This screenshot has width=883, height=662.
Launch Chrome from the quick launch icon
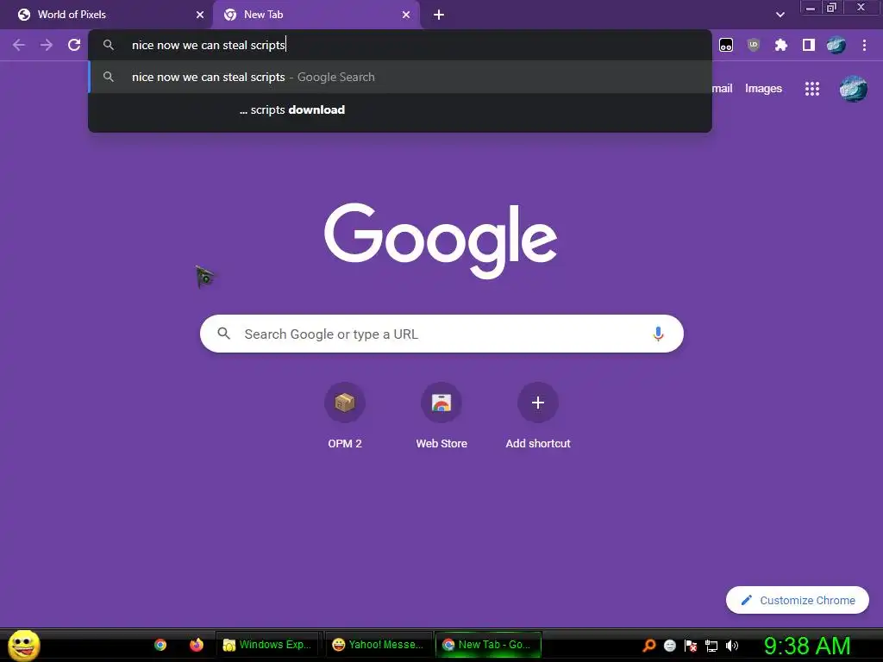coord(160,645)
